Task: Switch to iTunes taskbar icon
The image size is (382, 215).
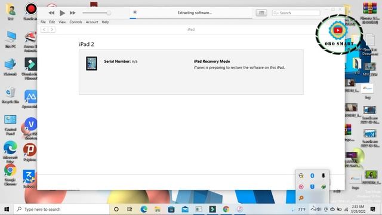Action: click(240, 209)
